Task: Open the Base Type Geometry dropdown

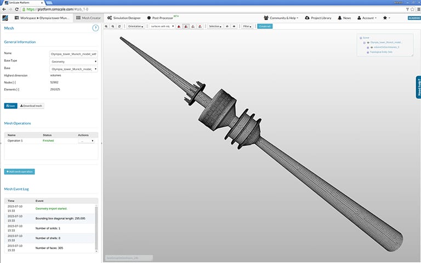Action: coord(73,62)
